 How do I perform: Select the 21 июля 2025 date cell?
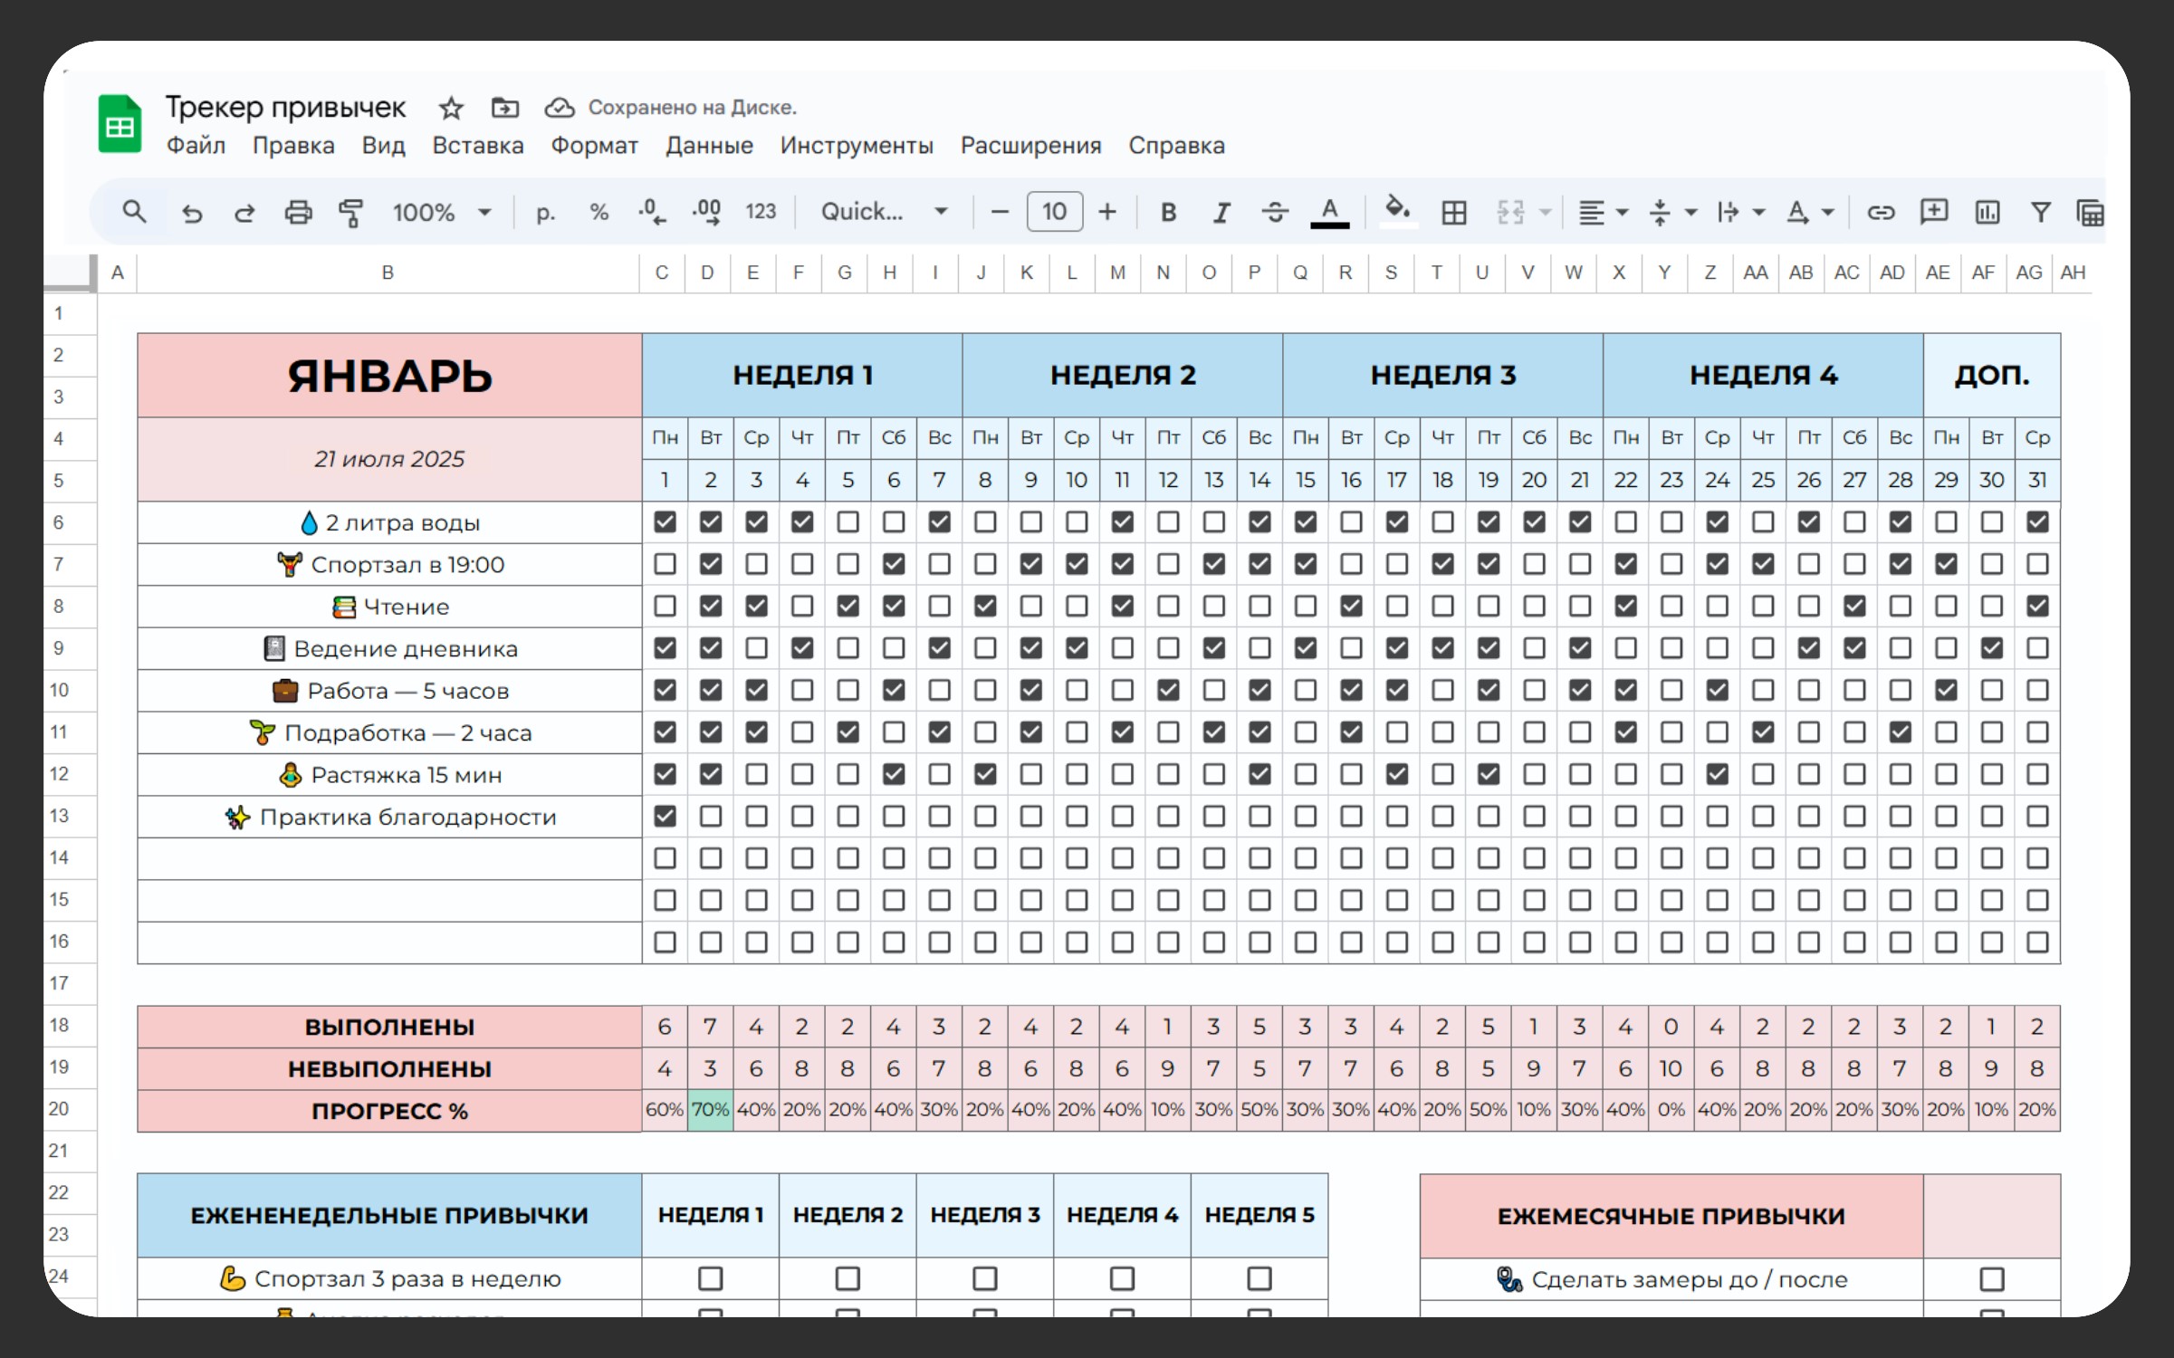pyautogui.click(x=389, y=459)
